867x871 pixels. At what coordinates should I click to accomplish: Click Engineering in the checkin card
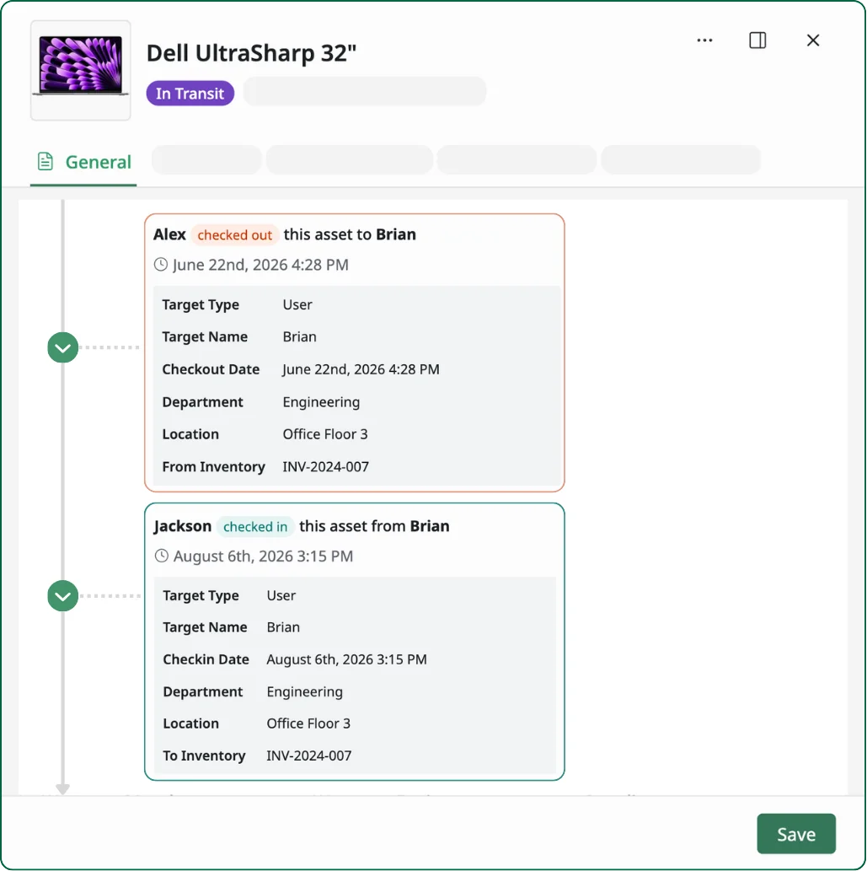tap(305, 691)
